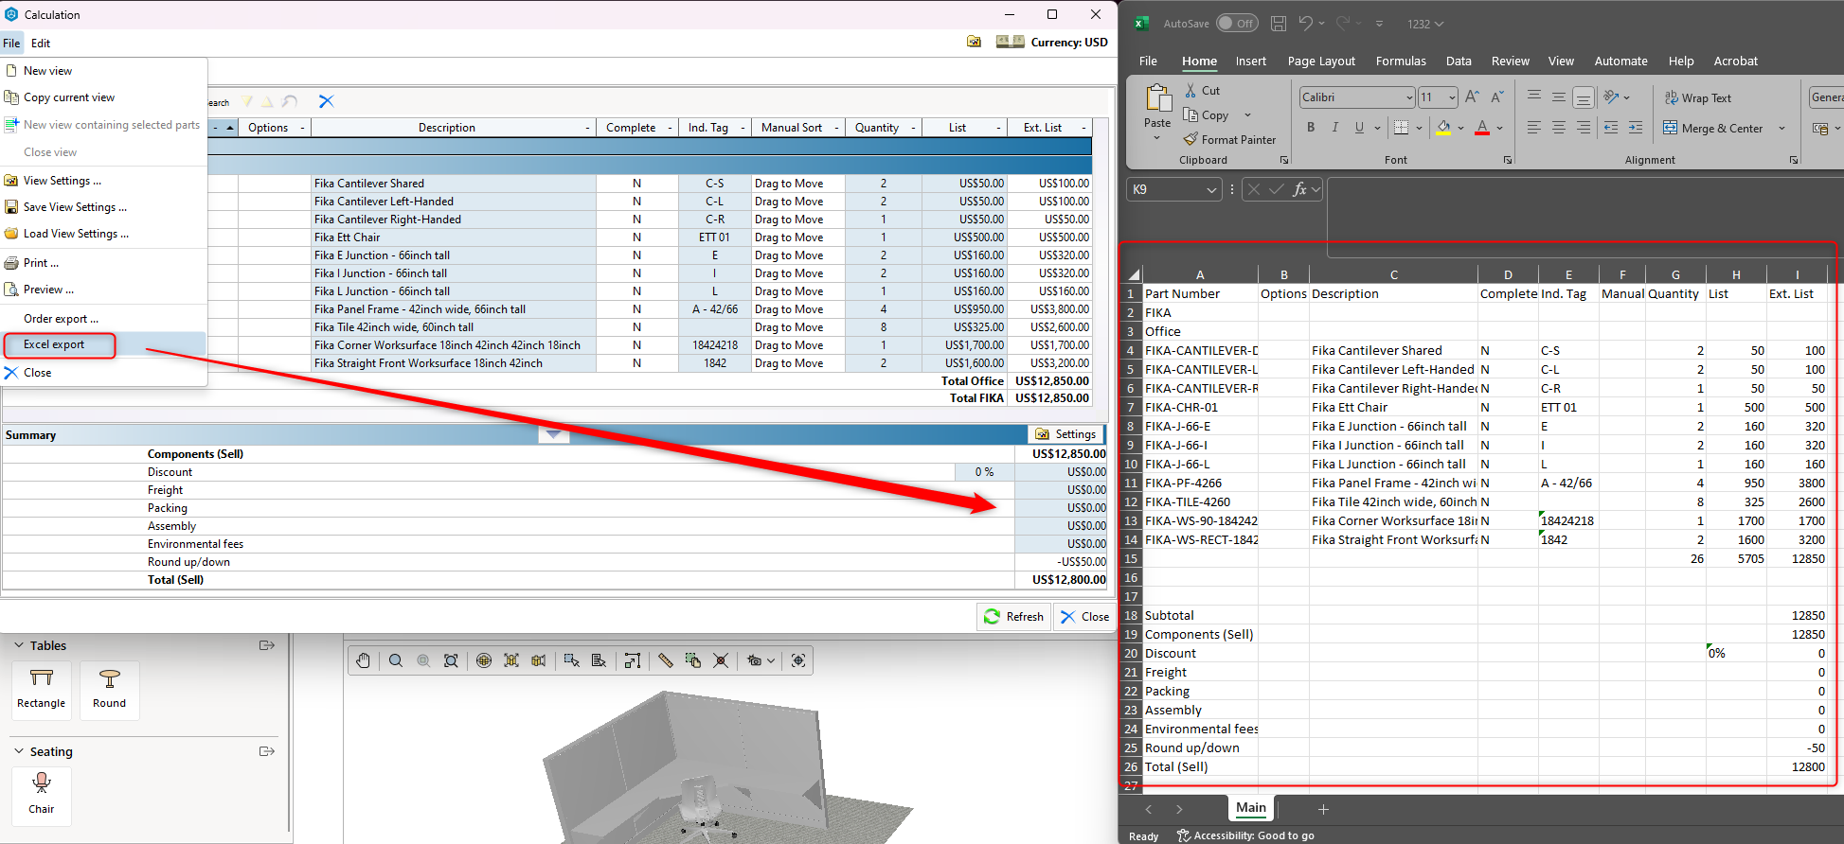The image size is (1844, 844).
Task: Click the Save icon in Excel title bar
Action: click(1279, 24)
